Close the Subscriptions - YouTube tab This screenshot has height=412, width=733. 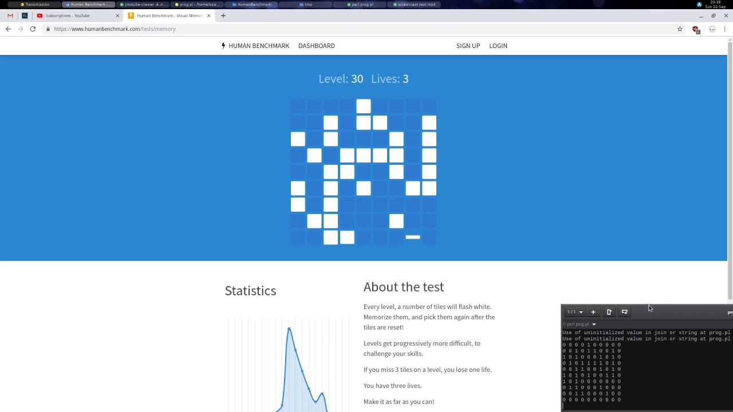117,15
